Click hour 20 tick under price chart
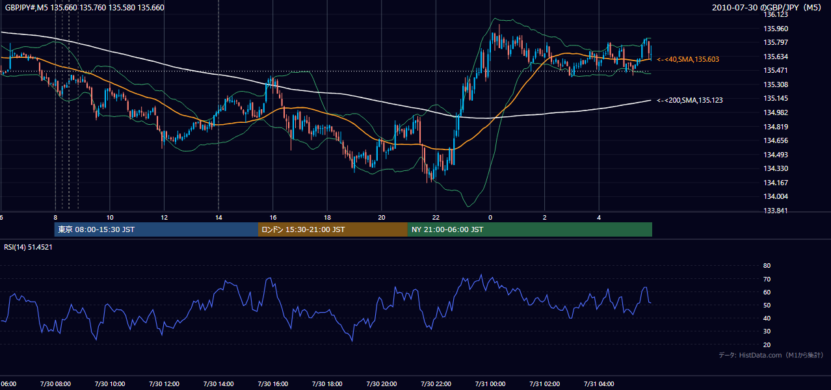 pos(382,218)
